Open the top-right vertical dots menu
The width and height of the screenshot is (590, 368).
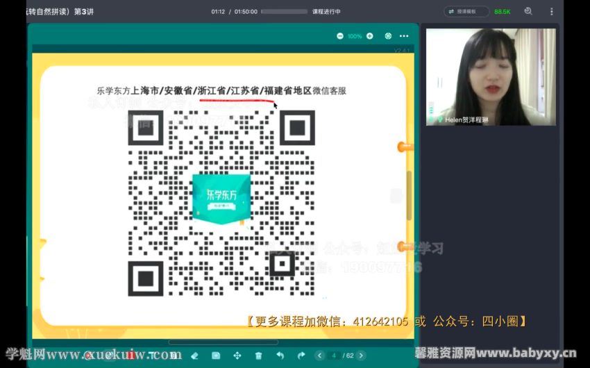(552, 12)
